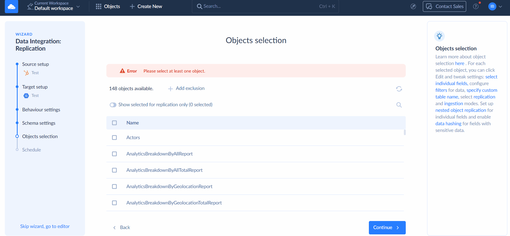
Task: Open the Skyvia cloud logo home
Action: [11, 6]
